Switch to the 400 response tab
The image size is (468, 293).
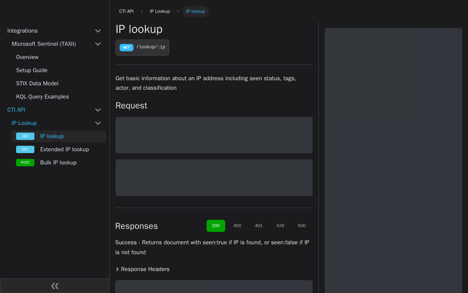pos(237,226)
